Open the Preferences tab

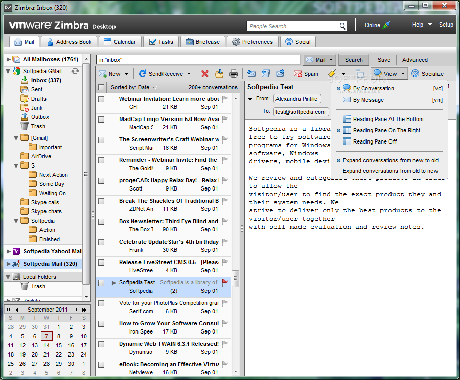click(252, 42)
